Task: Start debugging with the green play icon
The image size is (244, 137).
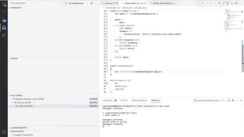Action: pyautogui.click(x=66, y=3)
